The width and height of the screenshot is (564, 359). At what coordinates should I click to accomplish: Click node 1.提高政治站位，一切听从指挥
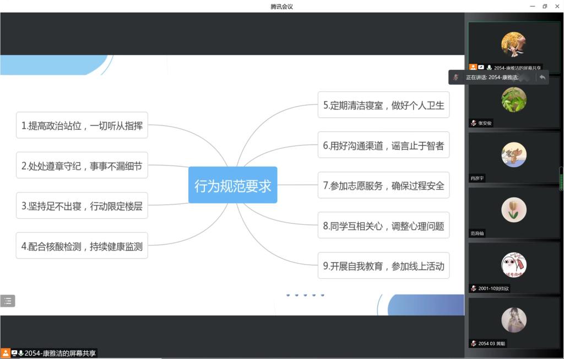click(82, 126)
